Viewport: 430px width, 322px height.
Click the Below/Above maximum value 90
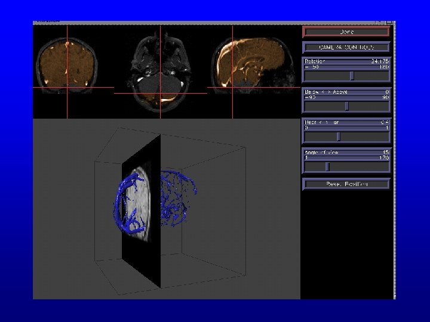tap(386, 97)
